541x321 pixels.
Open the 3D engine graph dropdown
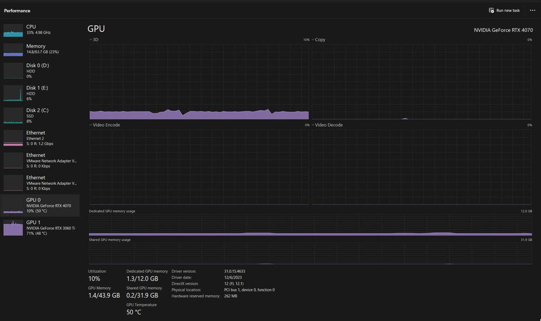coord(90,40)
